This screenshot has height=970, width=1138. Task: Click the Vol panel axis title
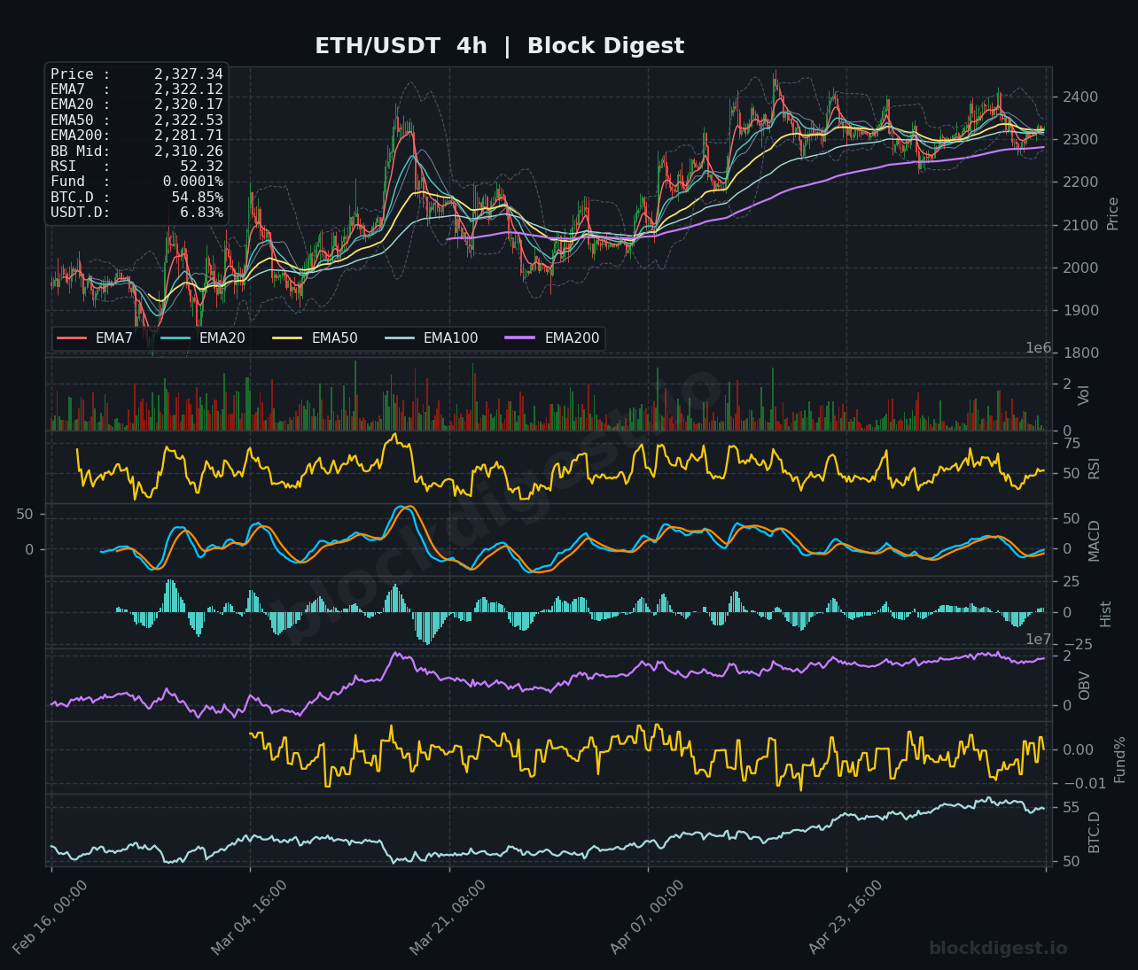(1084, 395)
